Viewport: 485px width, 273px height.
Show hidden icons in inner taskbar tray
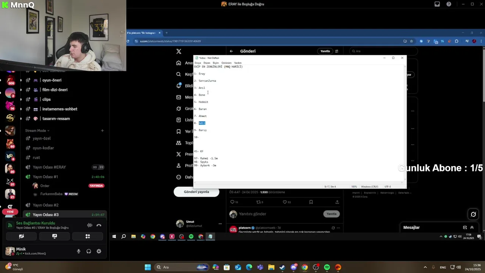tap(441, 236)
